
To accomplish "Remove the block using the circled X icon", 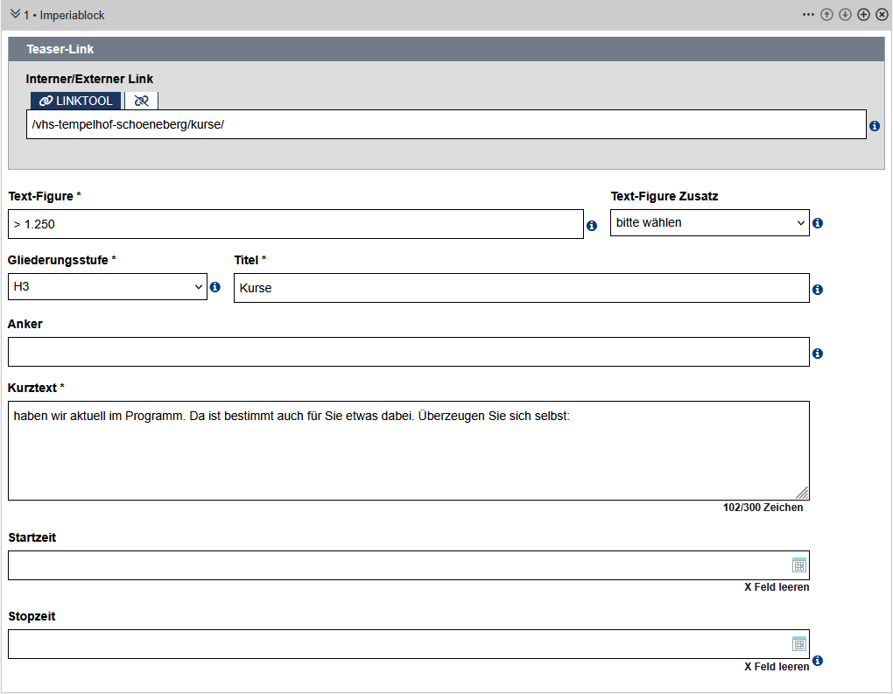I will [882, 15].
